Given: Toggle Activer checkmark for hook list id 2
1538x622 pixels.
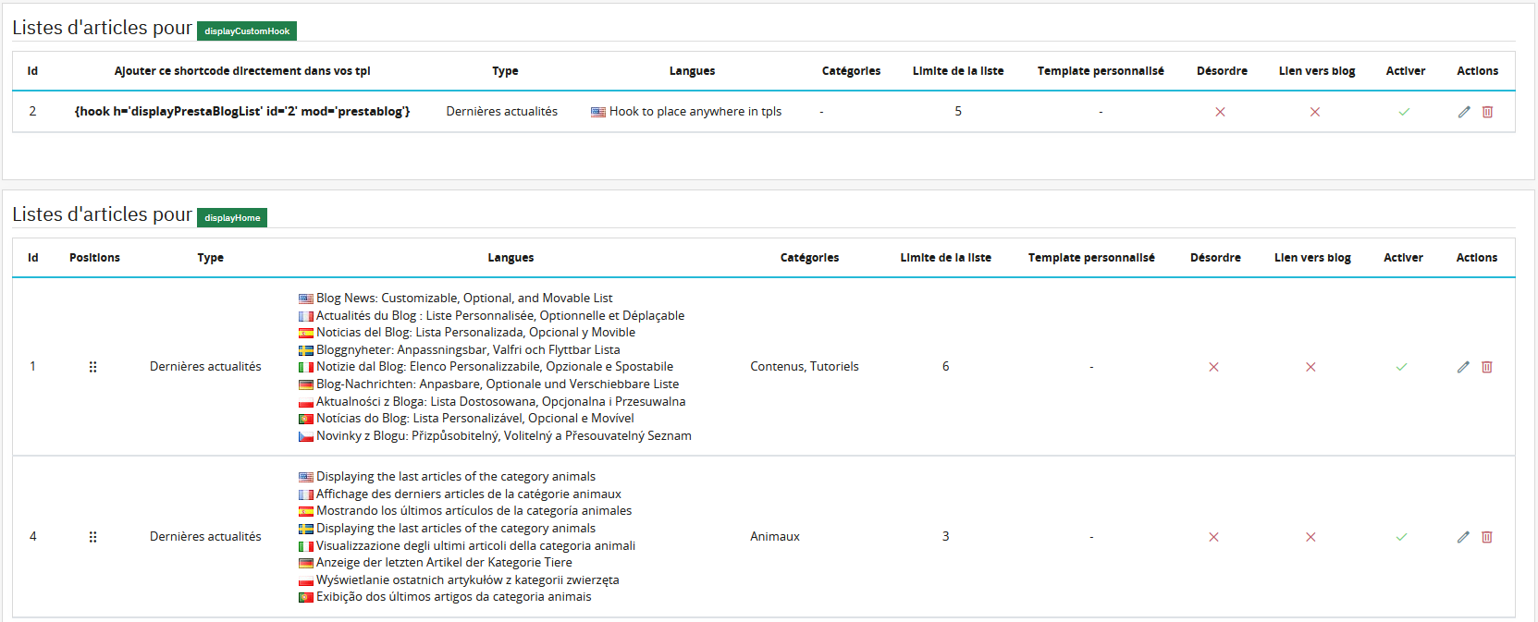Looking at the screenshot, I should [1404, 112].
